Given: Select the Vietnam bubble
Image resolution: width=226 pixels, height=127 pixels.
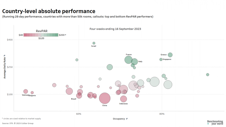Looking at the screenshot, I should click(25, 91).
